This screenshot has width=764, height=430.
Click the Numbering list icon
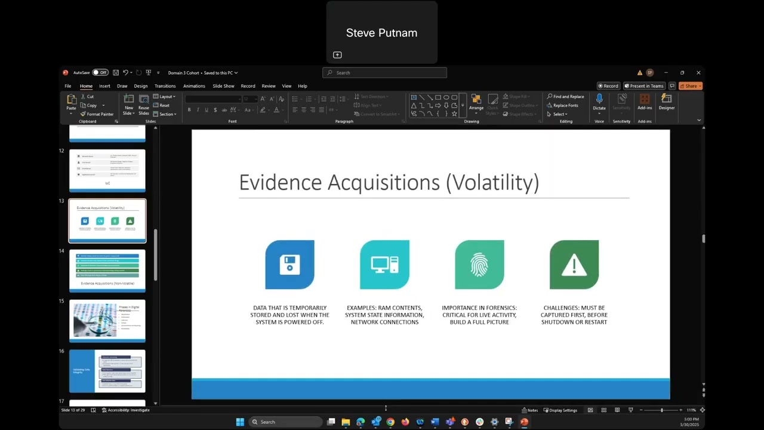tap(309, 99)
